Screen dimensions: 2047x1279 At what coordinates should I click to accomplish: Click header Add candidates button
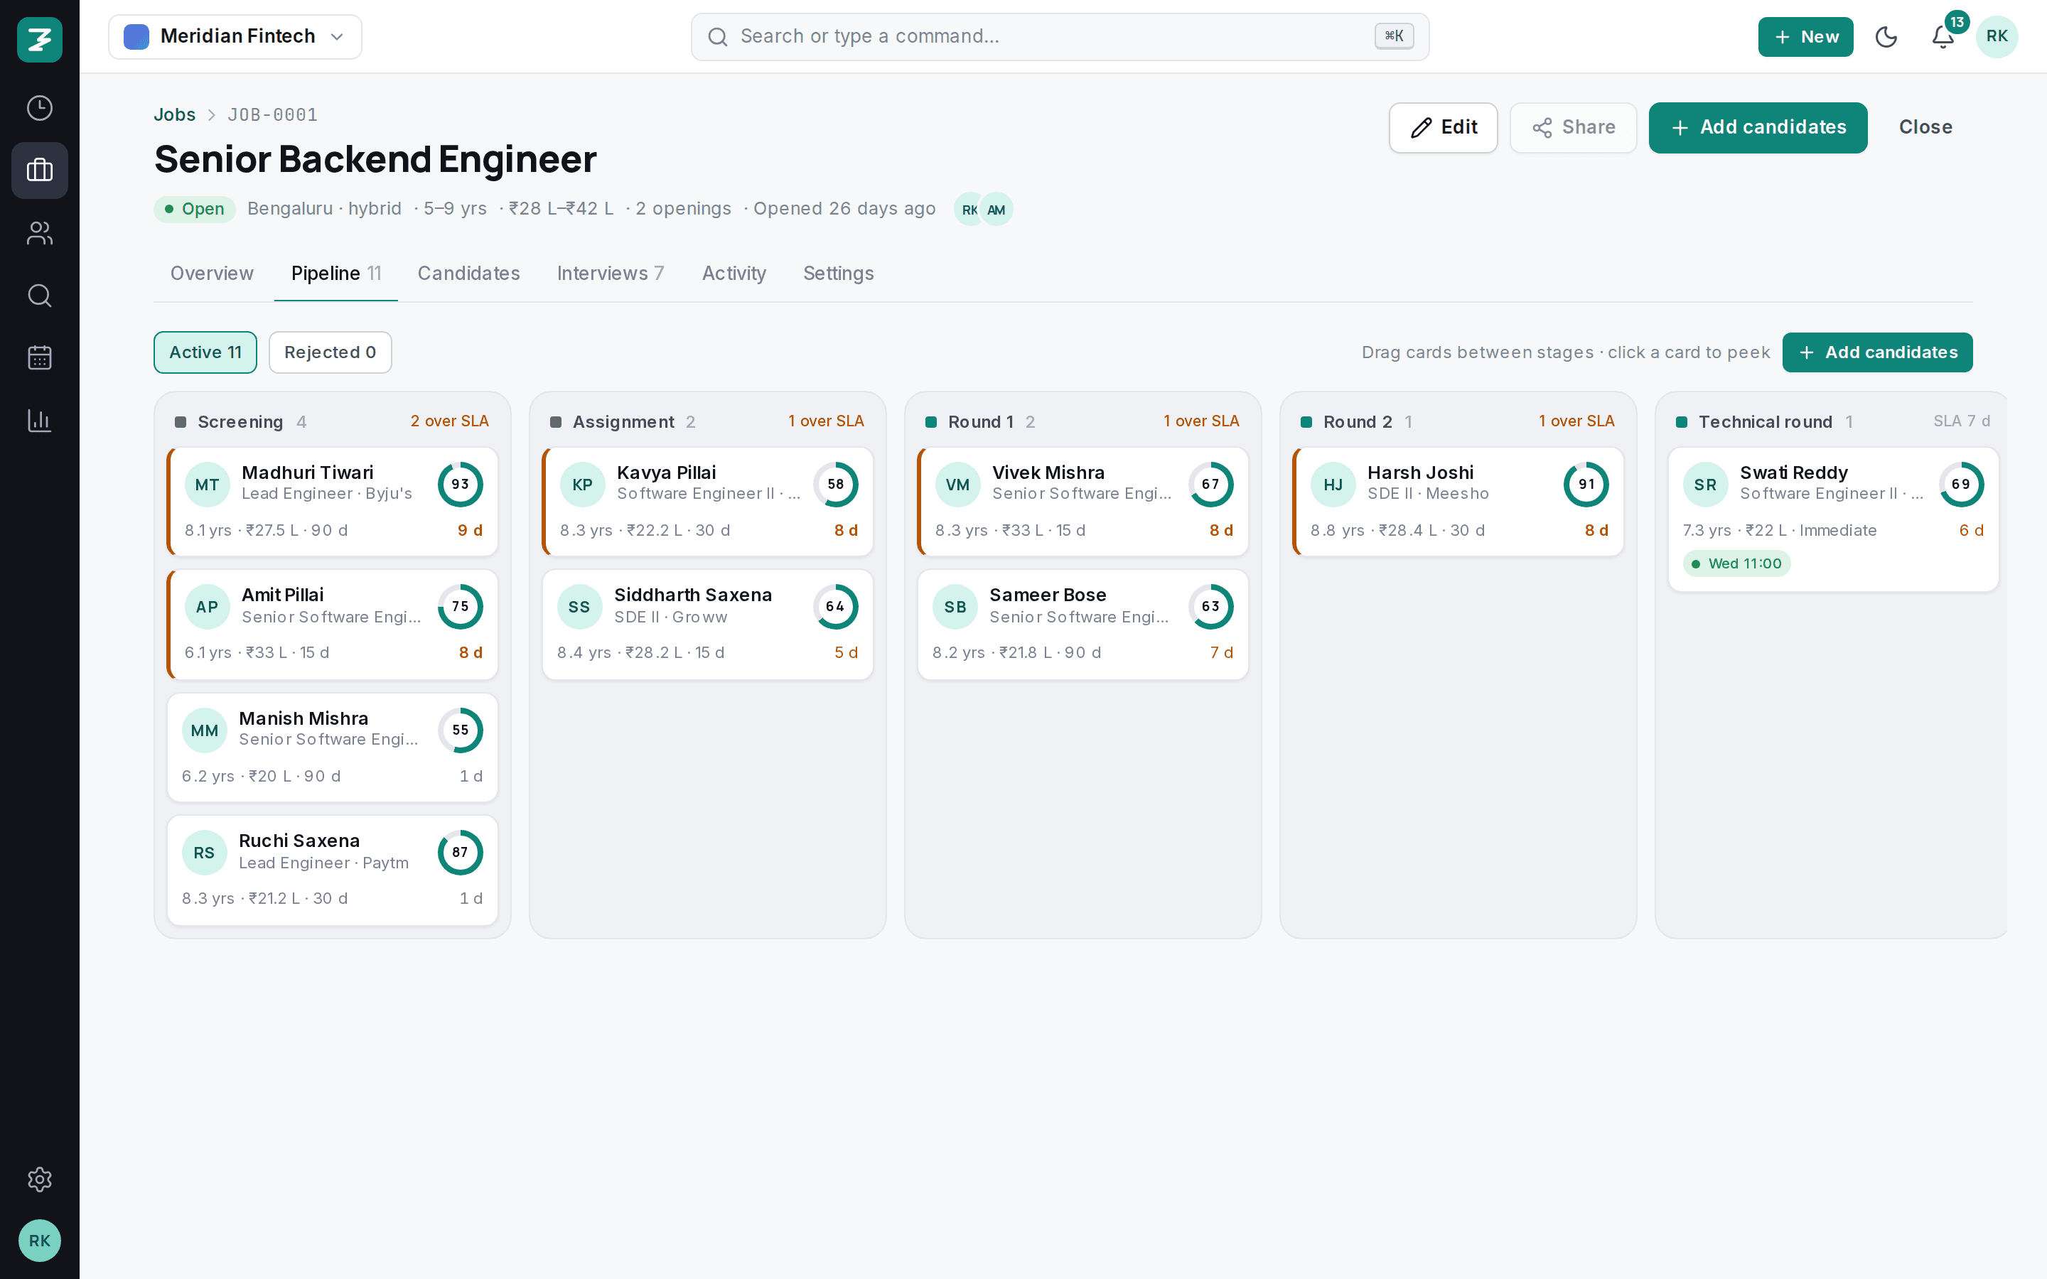click(x=1758, y=128)
